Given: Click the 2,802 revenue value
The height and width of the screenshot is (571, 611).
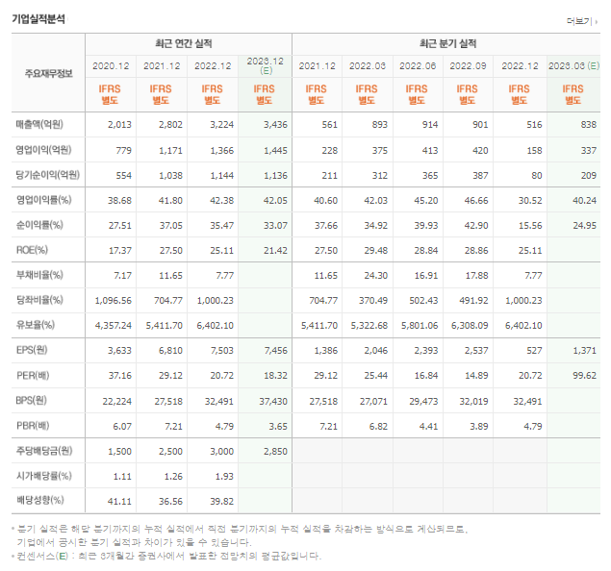Looking at the screenshot, I should (x=170, y=125).
